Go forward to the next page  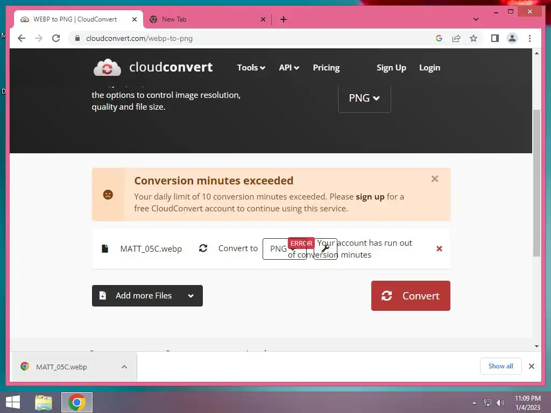(39, 38)
